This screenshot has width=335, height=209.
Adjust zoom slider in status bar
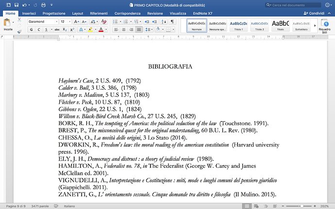(x=301, y=206)
